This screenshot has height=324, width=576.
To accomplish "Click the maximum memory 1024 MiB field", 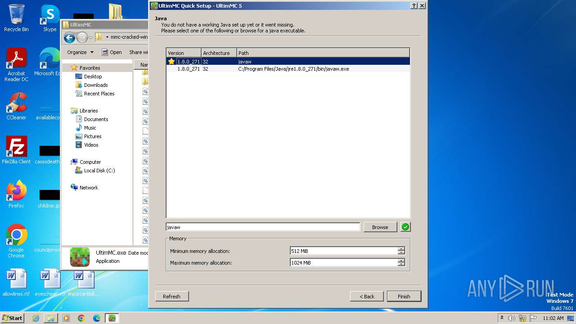I will click(x=344, y=263).
